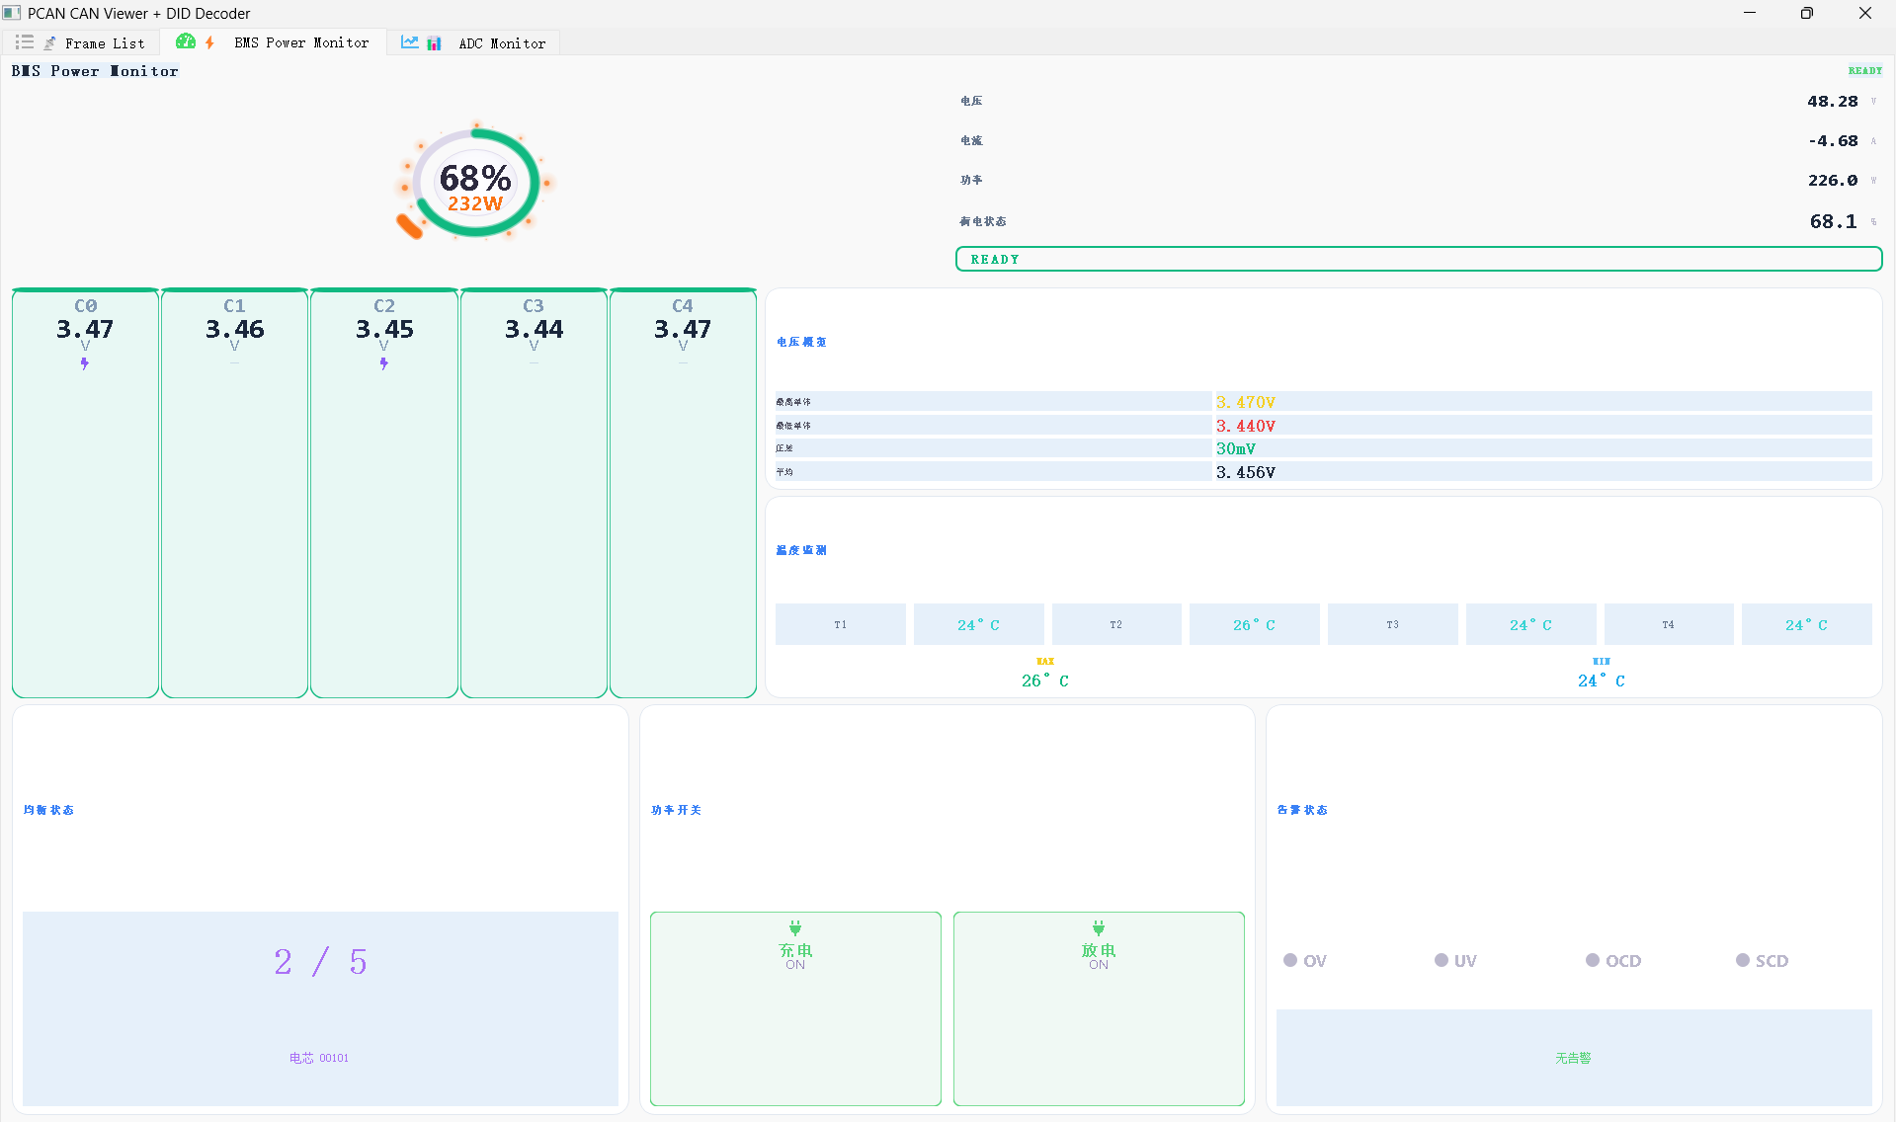The width and height of the screenshot is (1896, 1122).
Task: Click the 232W power reading in gauge
Action: [475, 204]
